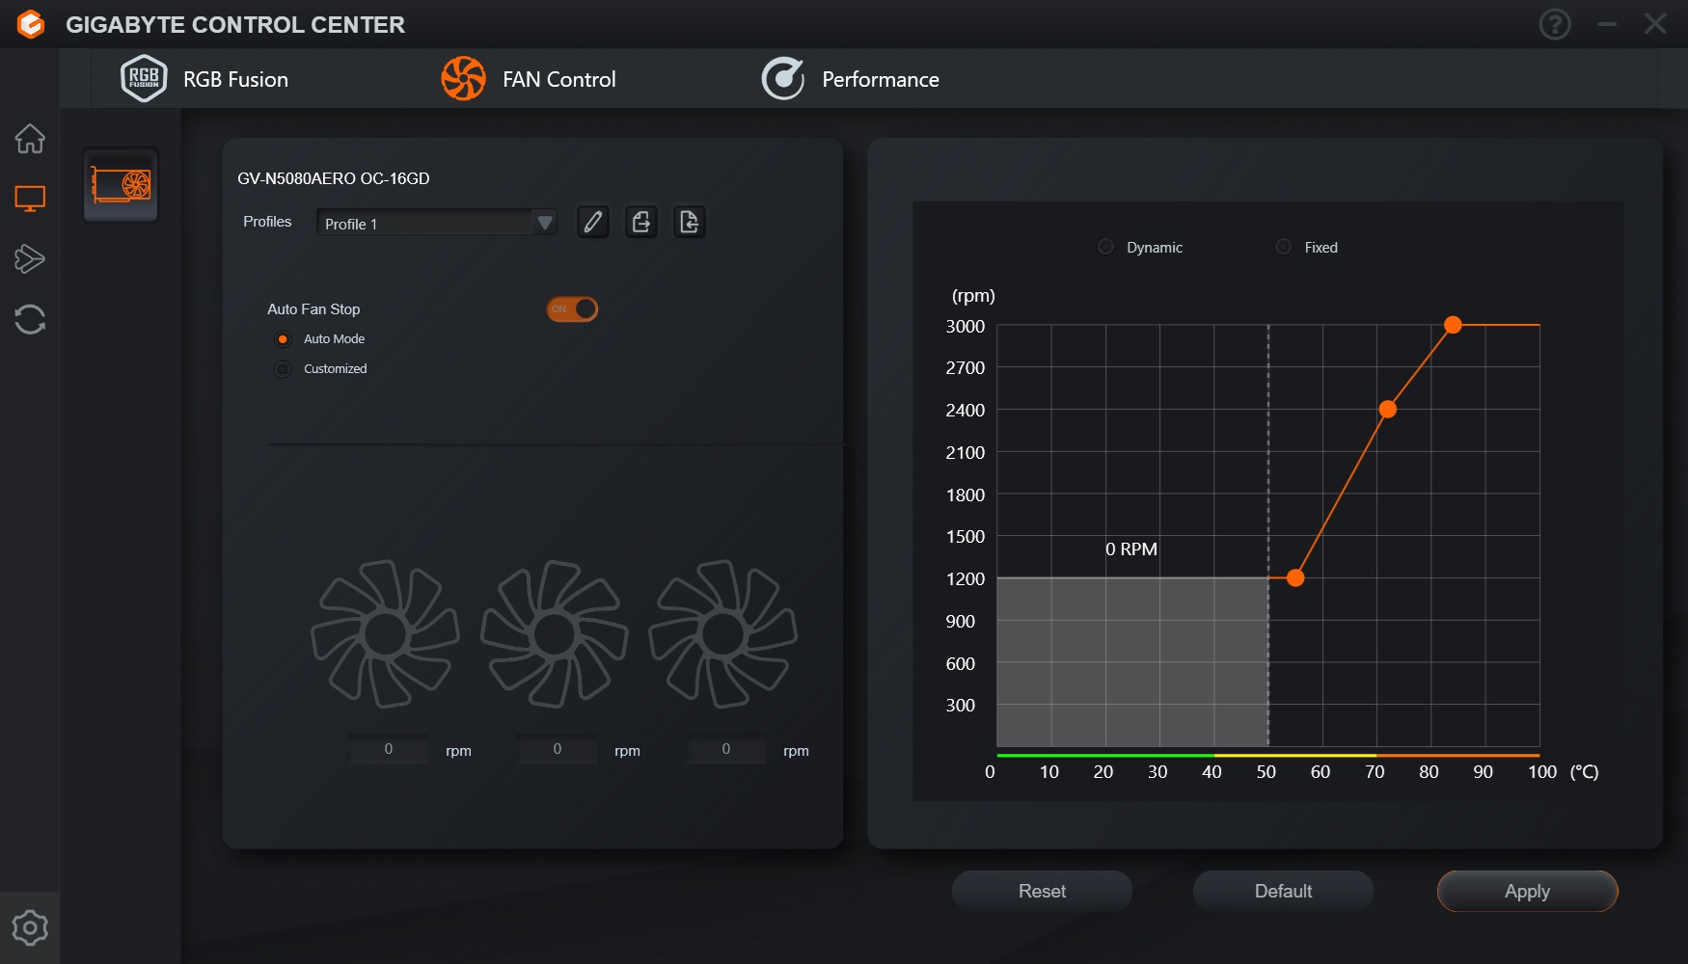
Task: Close the Gigabyte Control Center window
Action: tap(1655, 24)
